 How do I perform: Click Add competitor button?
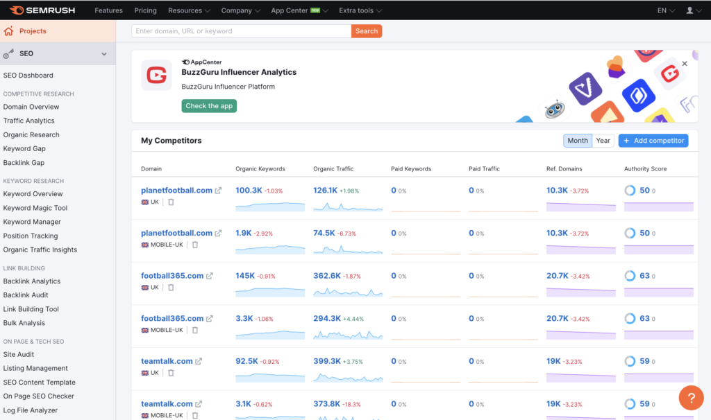click(x=653, y=140)
